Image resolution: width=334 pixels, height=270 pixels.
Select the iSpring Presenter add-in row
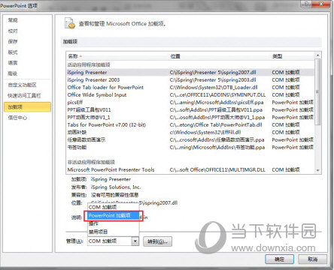(190, 72)
